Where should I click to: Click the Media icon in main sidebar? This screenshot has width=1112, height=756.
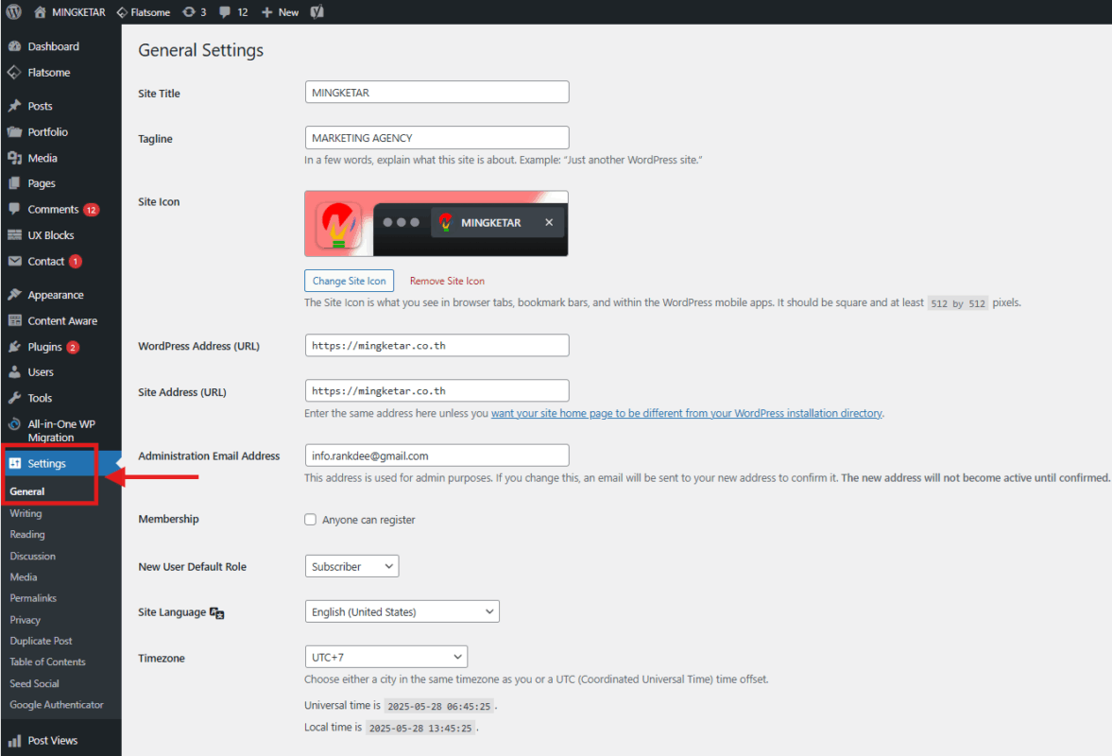[14, 158]
